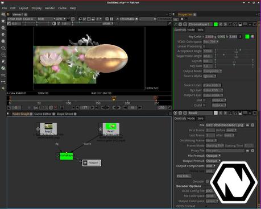The height and width of the screenshot is (209, 261).
Task: Click the ChromaKeyer1 redo arrow icon
Action: 226,24
